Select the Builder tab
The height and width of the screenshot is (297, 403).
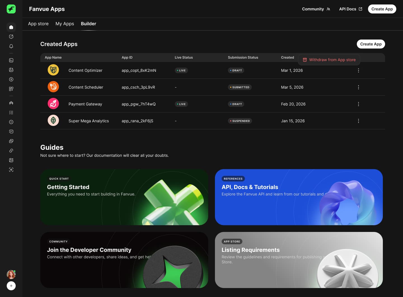pyautogui.click(x=88, y=24)
